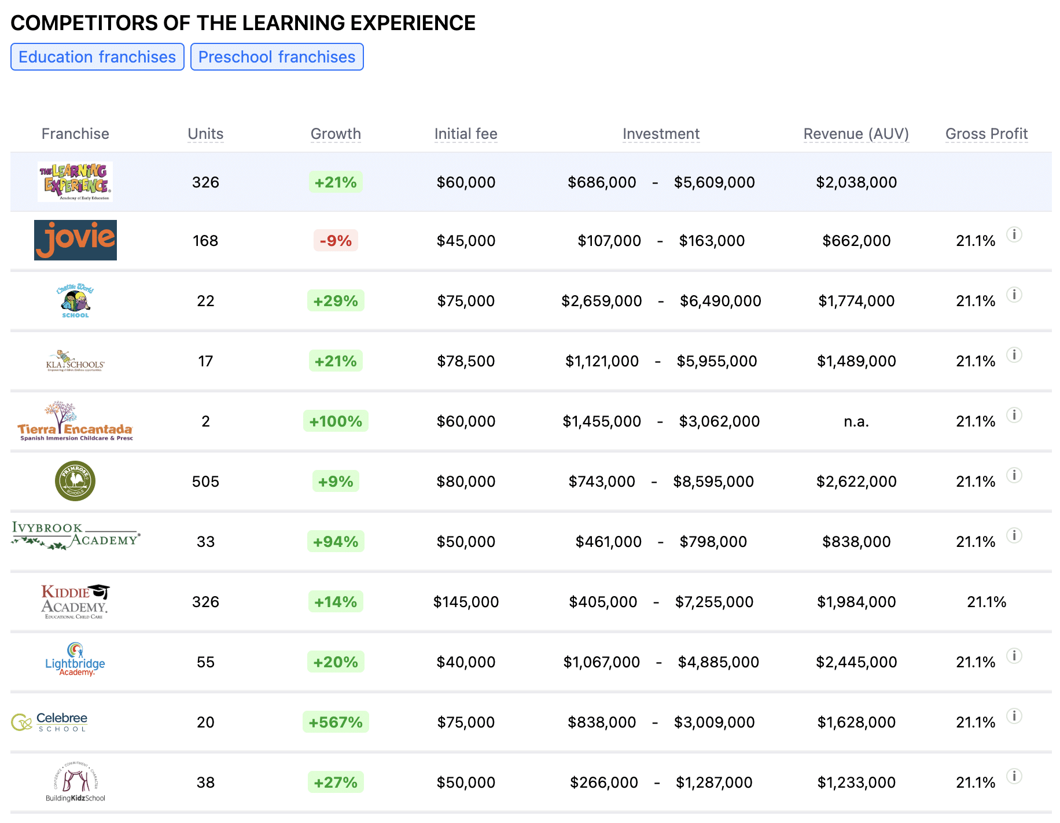
Task: Click the $40,000 initial fee cell
Action: pyautogui.click(x=466, y=662)
